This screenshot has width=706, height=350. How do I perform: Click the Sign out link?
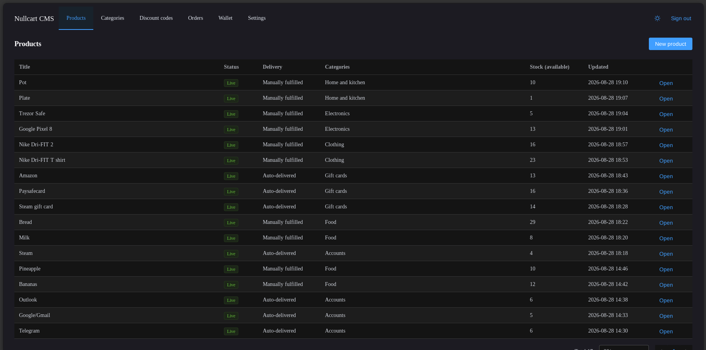pos(681,18)
